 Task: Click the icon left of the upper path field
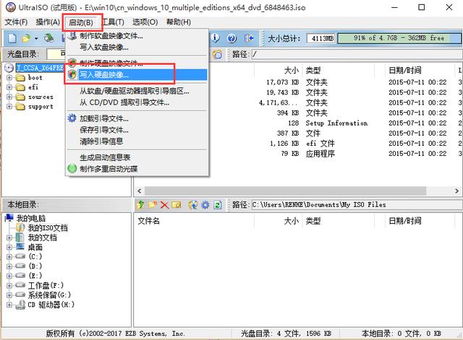click(217, 54)
